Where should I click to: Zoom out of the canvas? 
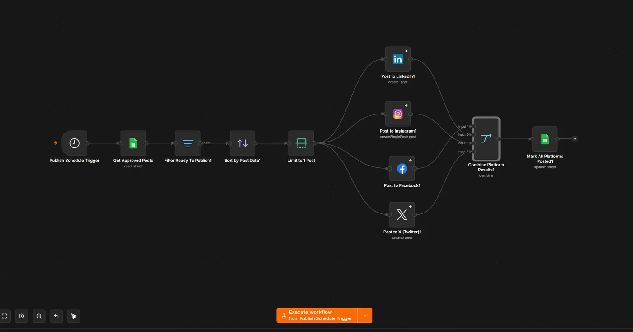point(39,316)
